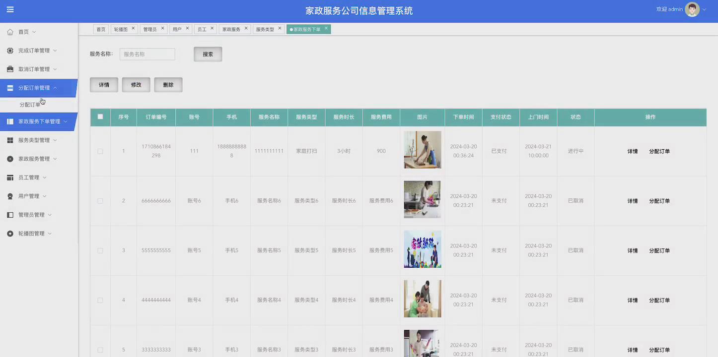
Task: Select the 服务类型管理 grid icon
Action: tap(9, 140)
